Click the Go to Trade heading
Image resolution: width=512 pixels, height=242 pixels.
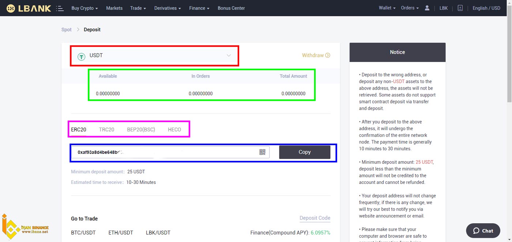[84, 219]
